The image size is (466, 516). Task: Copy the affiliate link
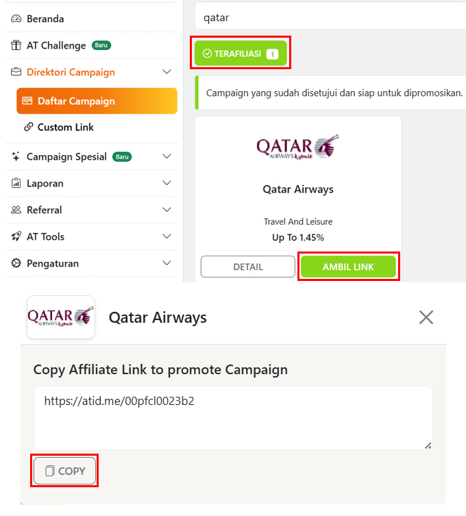[65, 471]
